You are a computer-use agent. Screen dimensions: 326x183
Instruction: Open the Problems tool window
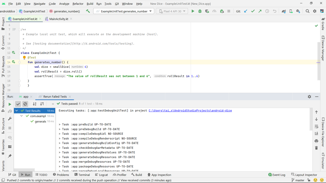tap(61, 175)
